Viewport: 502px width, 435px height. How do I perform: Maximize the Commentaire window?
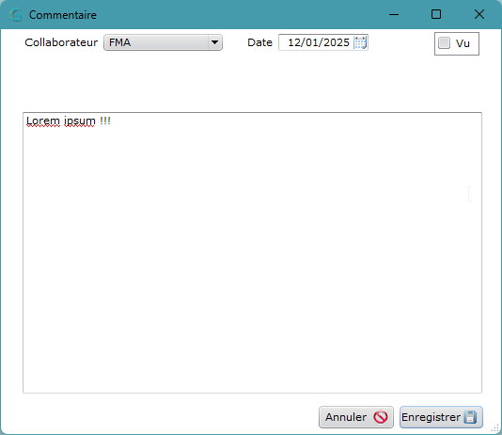click(436, 14)
